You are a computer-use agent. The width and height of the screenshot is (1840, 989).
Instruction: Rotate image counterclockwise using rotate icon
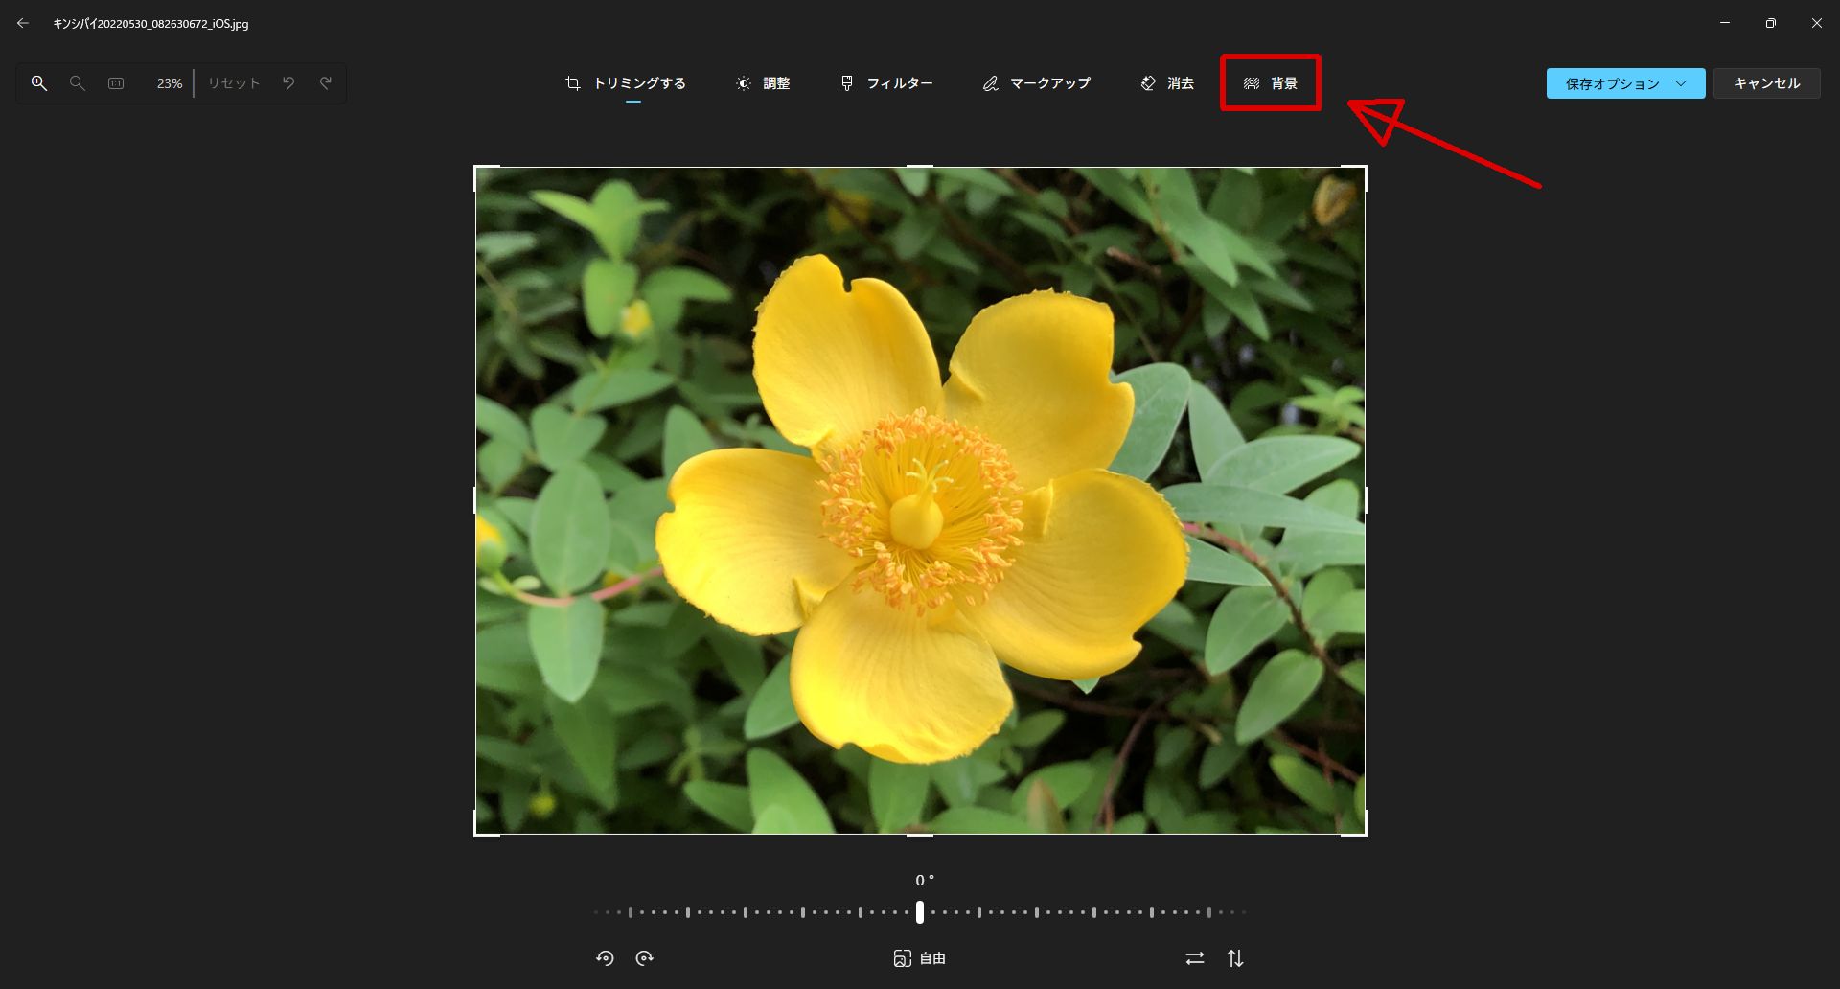pyautogui.click(x=605, y=958)
